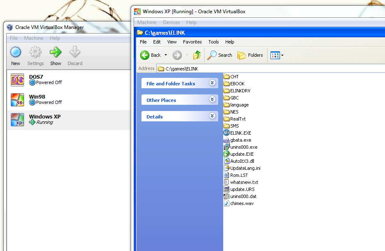Open Explorer Favorites menu
Screen dimensions: 385x251
[192, 42]
